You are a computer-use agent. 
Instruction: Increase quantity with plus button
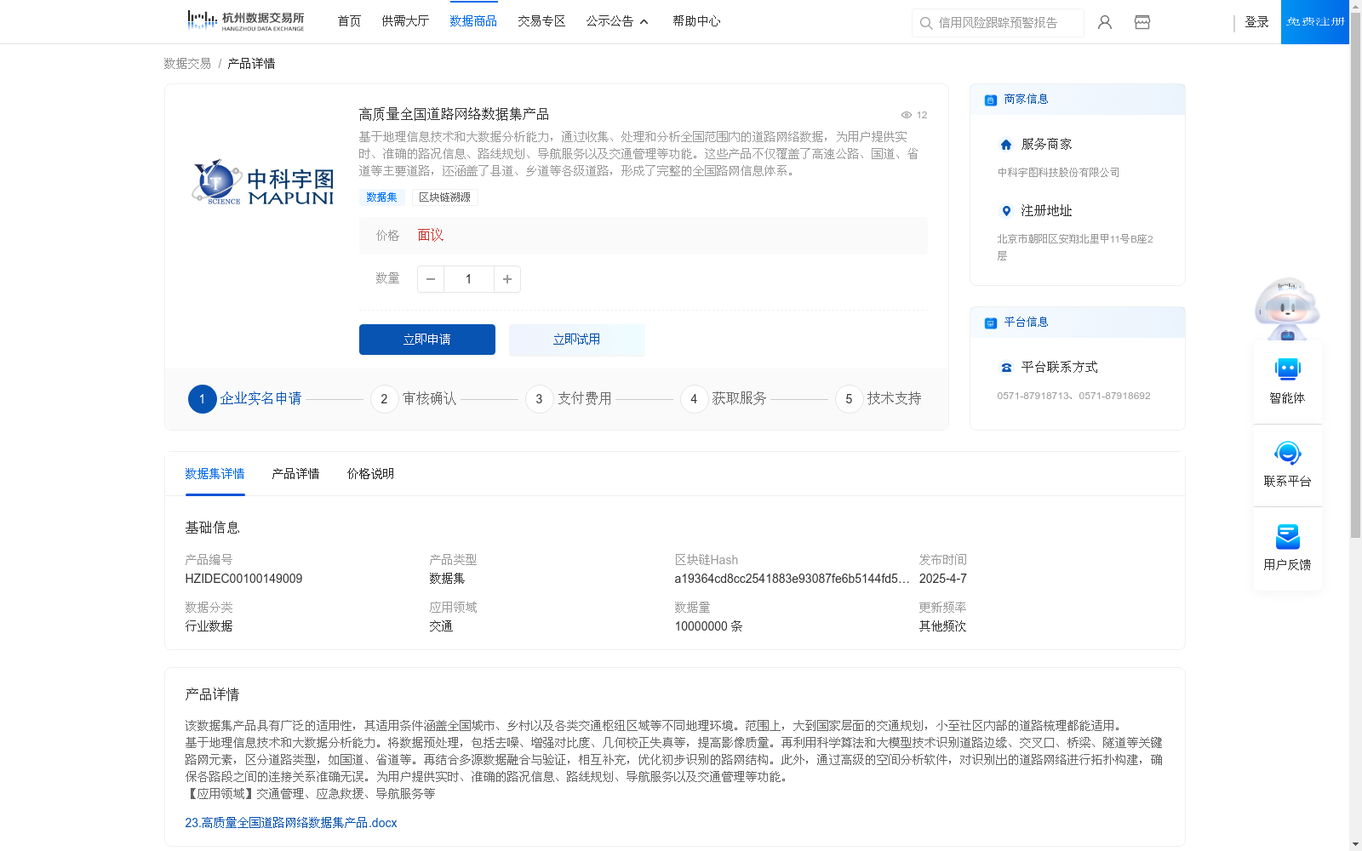(507, 279)
